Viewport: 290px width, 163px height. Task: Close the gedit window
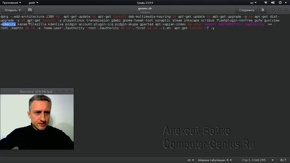click(x=286, y=10)
